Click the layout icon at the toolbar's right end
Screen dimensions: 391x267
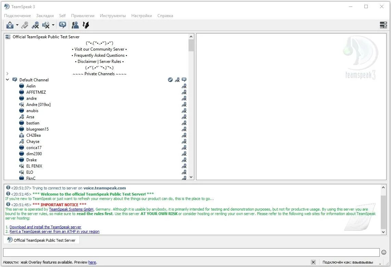click(x=383, y=25)
